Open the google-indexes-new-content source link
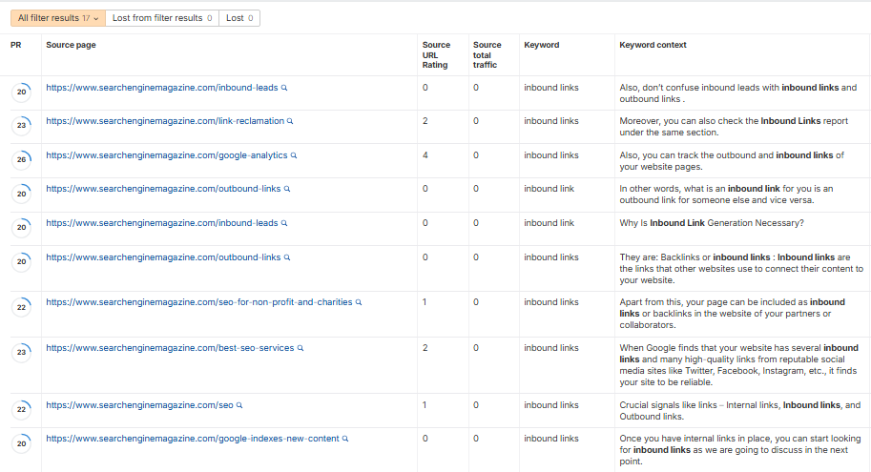The height and width of the screenshot is (472, 871). click(192, 440)
